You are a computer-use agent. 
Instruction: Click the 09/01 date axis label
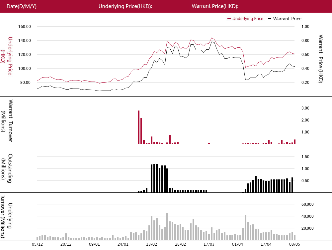tap(94, 244)
